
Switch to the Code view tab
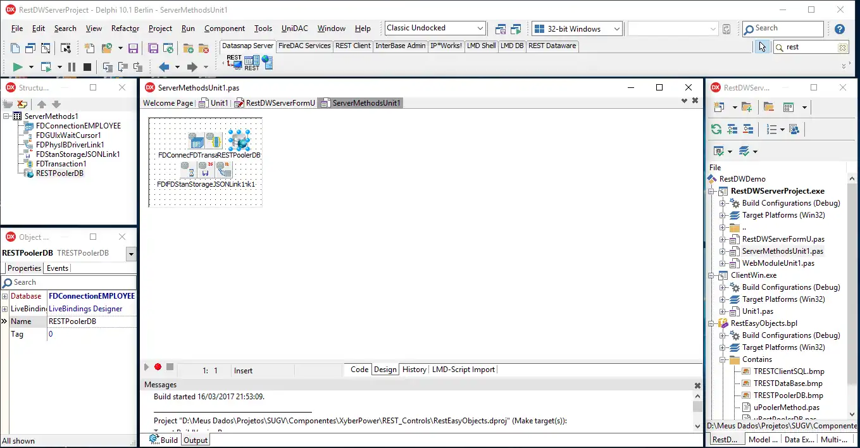pyautogui.click(x=359, y=370)
